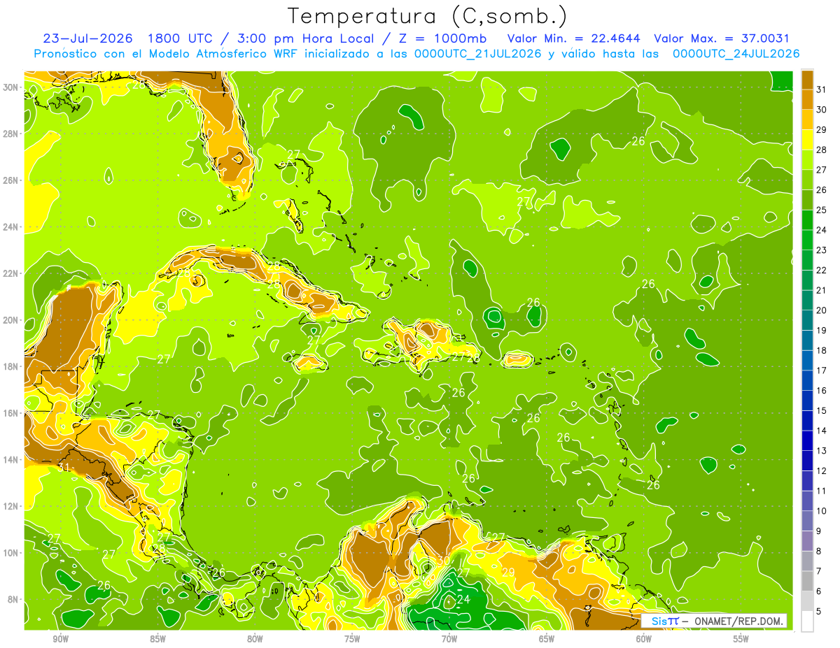Click the '28N' latitude axis label
This screenshot has width=840, height=648.
(10, 134)
